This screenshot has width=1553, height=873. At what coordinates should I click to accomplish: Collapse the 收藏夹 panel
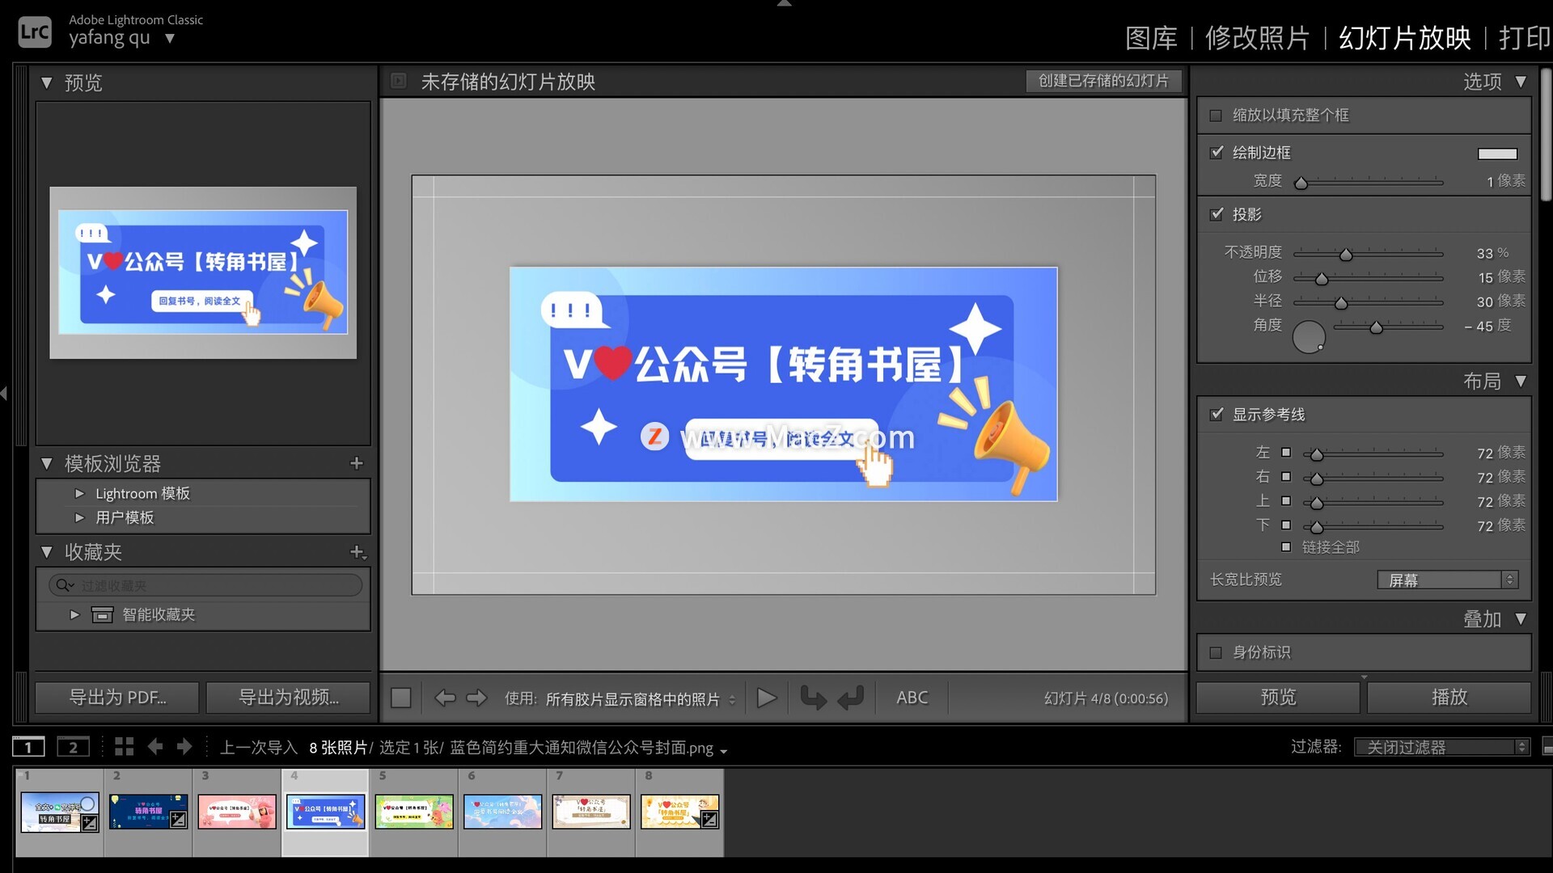(47, 552)
